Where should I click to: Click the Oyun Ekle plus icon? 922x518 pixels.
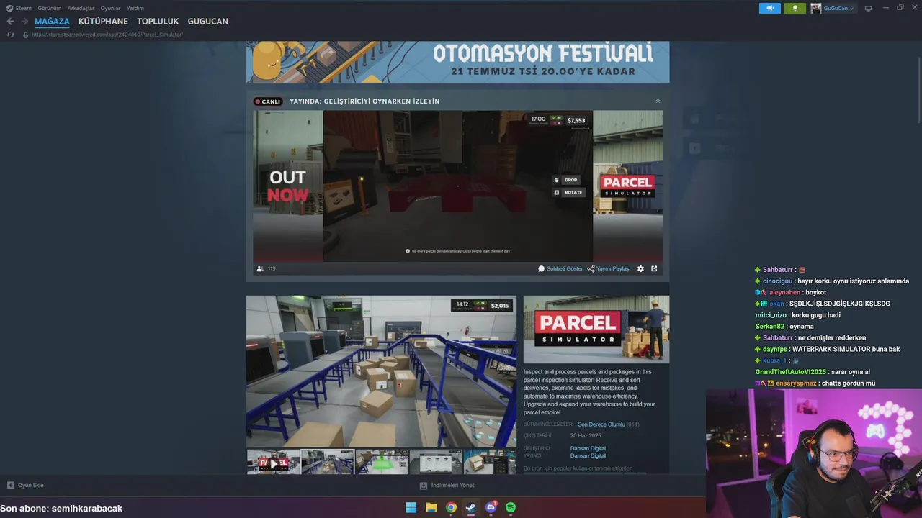(10, 486)
